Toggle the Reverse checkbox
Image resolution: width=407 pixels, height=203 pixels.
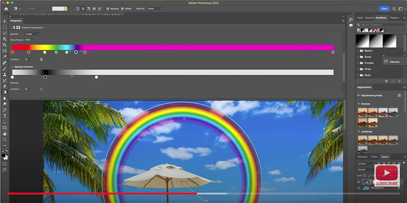(x=112, y=9)
